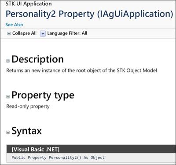This screenshot has height=165, width=176.
Task: Click the Syntax section heading
Action: [x=26, y=131]
